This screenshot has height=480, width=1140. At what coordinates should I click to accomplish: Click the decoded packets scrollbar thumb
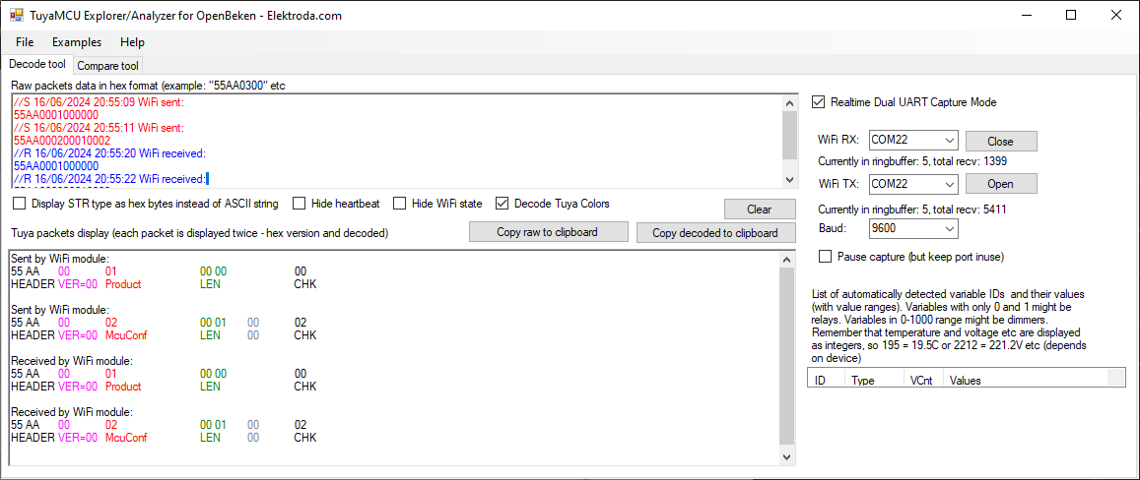point(786,356)
